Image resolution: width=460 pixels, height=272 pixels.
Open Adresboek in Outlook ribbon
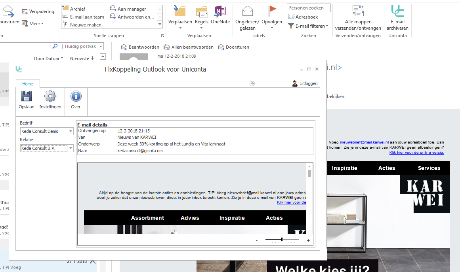[x=303, y=17]
